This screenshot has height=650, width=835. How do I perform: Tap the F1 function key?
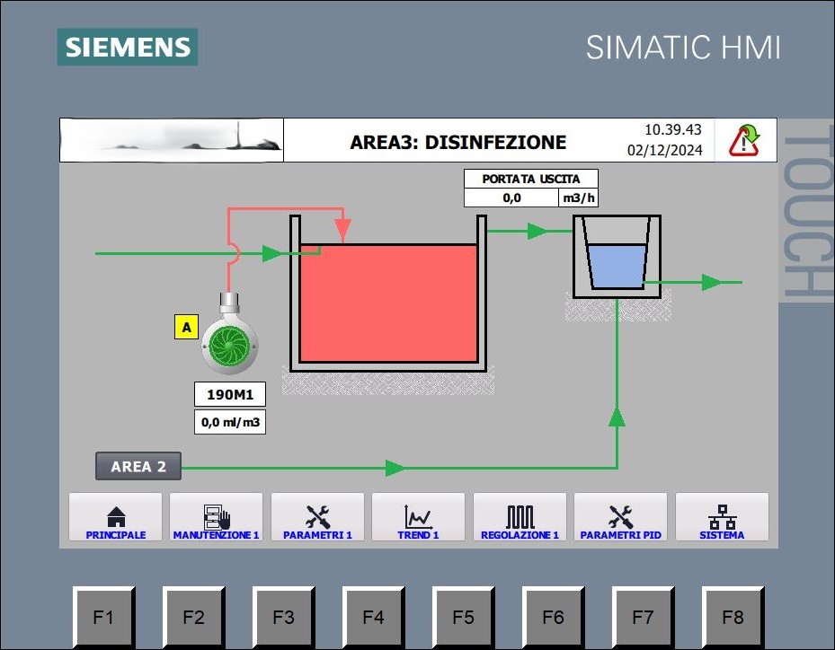(x=104, y=617)
